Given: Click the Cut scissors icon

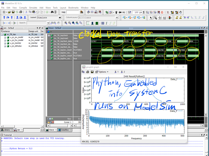Looking at the screenshot, I should pos(26,12).
